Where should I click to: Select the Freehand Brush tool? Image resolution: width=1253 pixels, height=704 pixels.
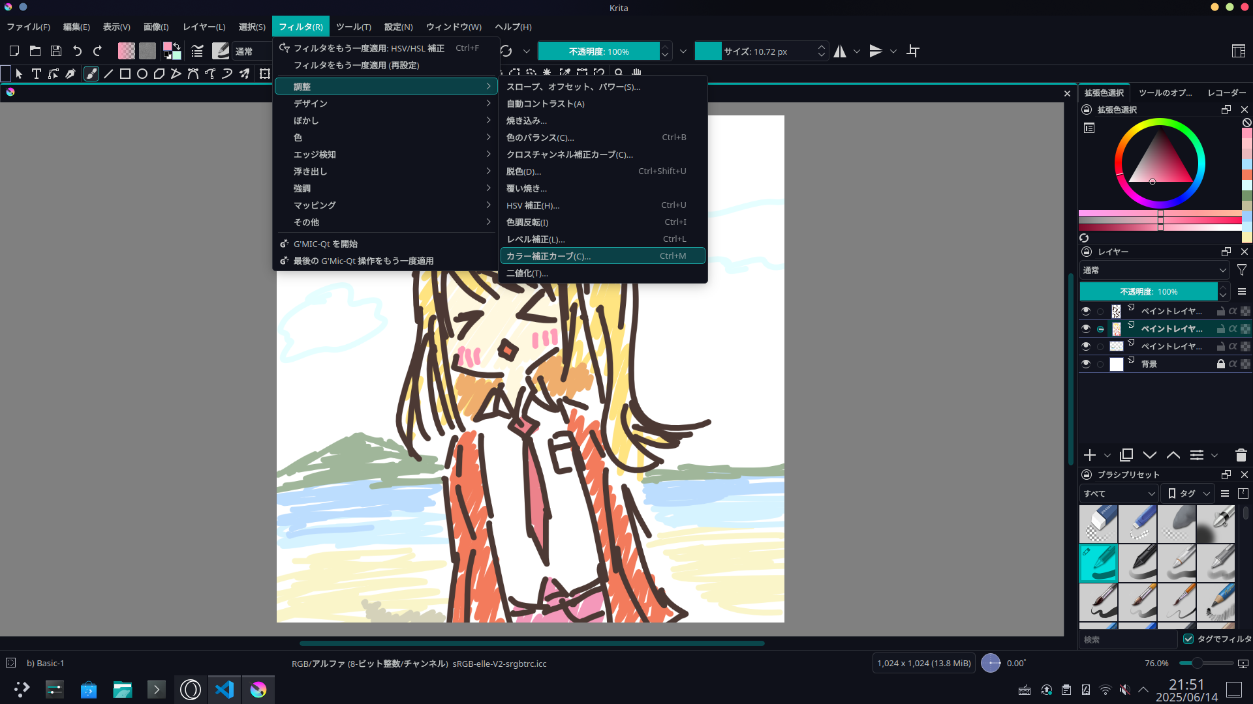[91, 74]
